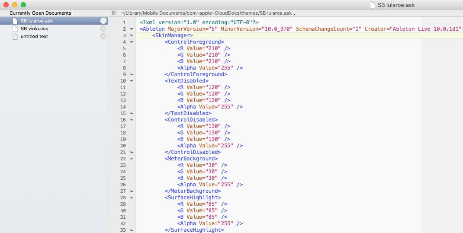463x233 pixels.
Task: Collapse the Ableton tag fold at line 2
Action: (132, 29)
